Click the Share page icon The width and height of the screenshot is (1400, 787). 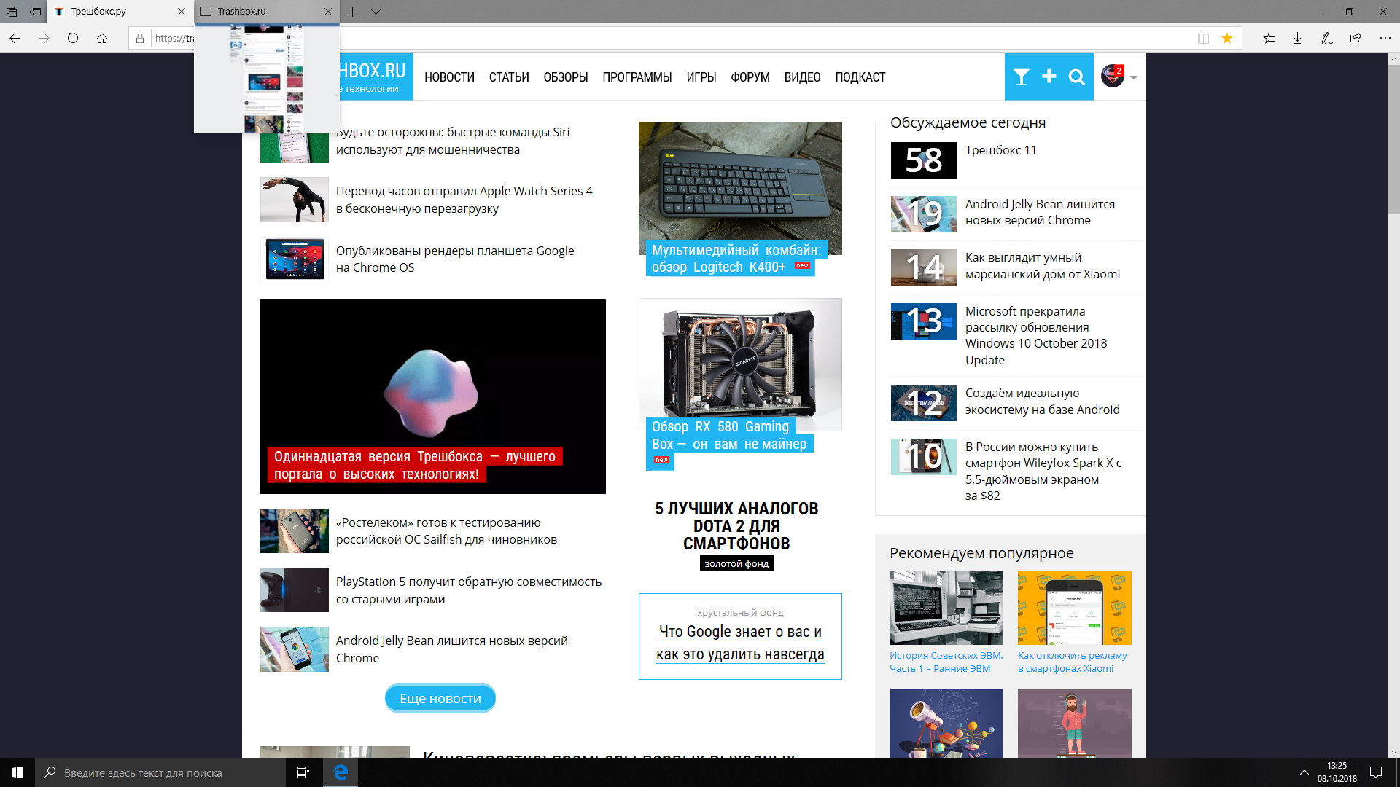[x=1356, y=38]
